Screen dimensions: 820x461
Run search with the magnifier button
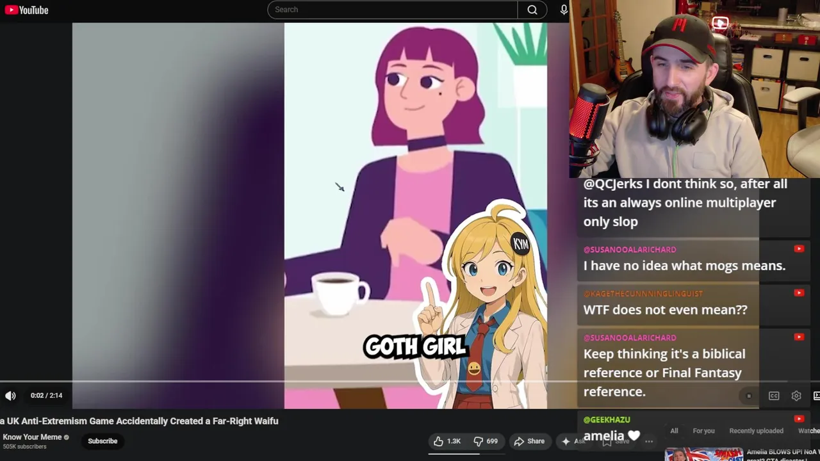coord(532,10)
